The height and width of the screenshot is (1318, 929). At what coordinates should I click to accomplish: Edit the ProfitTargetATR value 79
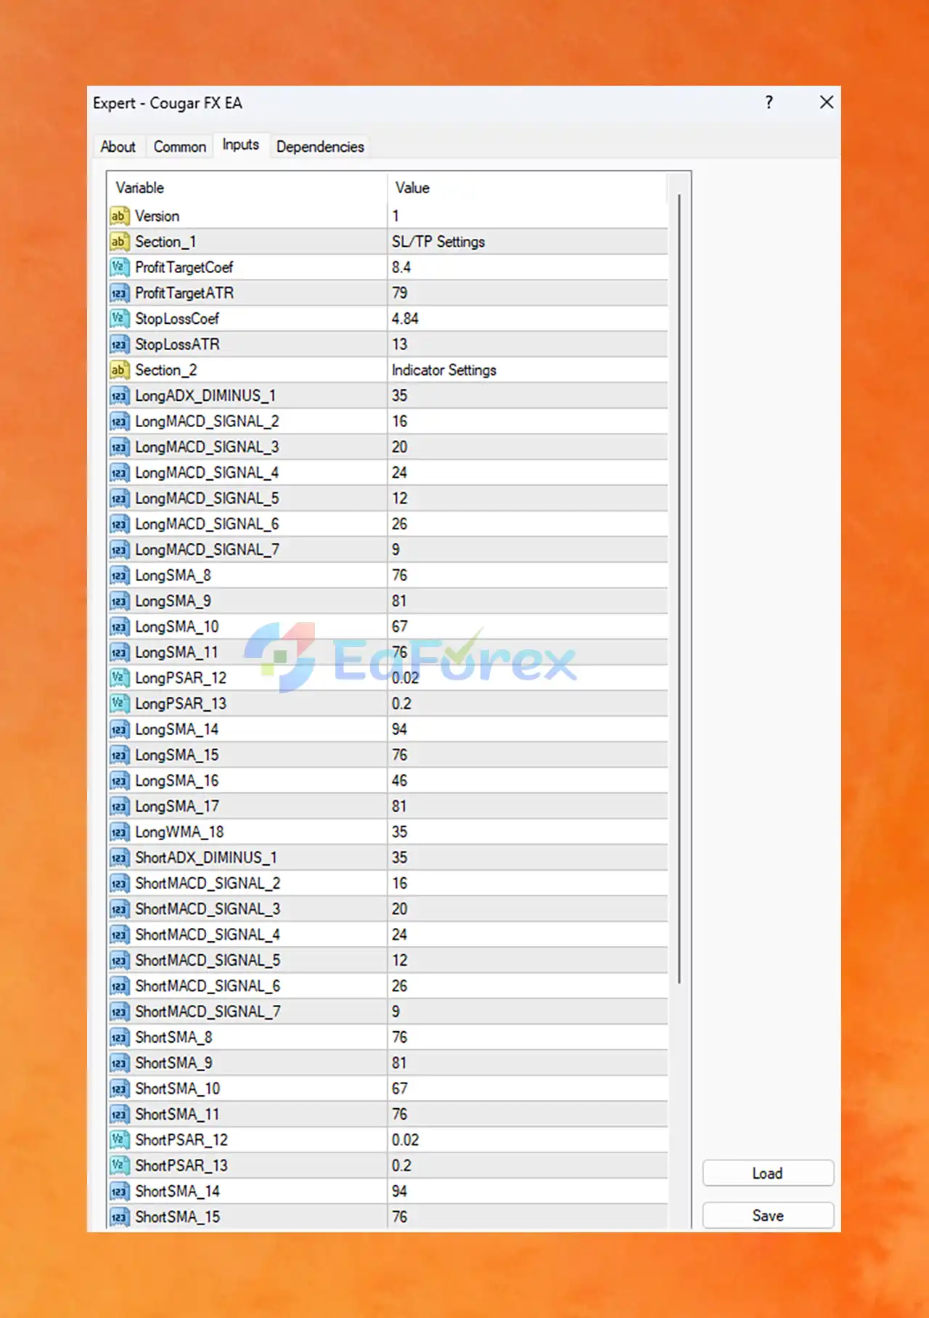coord(528,293)
